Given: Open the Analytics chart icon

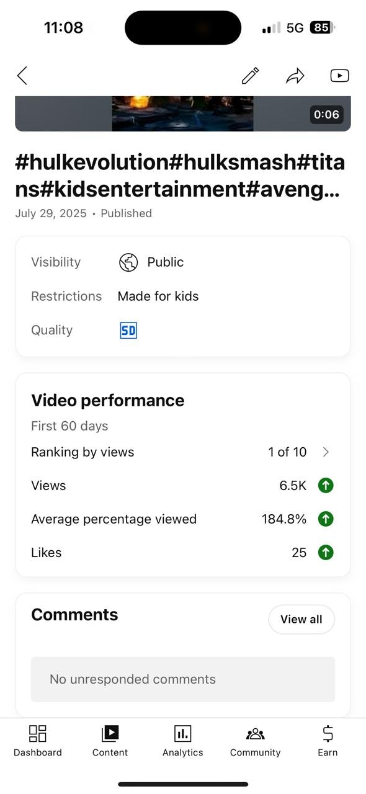Looking at the screenshot, I should click(x=182, y=733).
